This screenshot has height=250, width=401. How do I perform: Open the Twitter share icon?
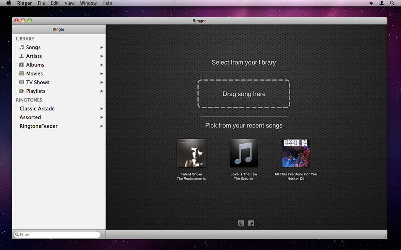point(241,223)
